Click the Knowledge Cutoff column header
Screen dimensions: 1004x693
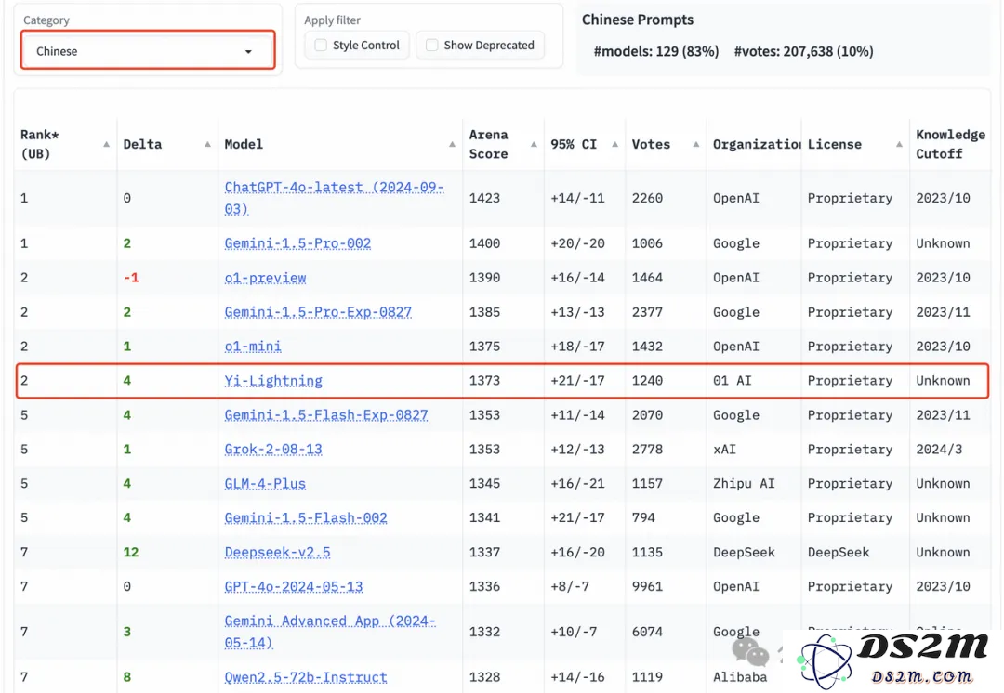(950, 144)
